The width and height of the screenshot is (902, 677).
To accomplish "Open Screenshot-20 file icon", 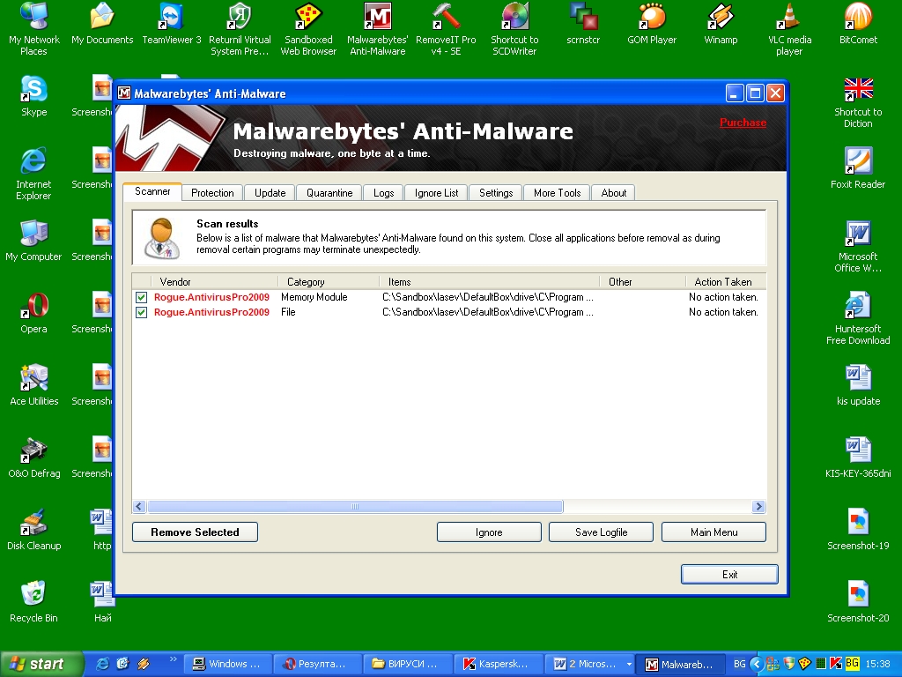I will (x=858, y=602).
